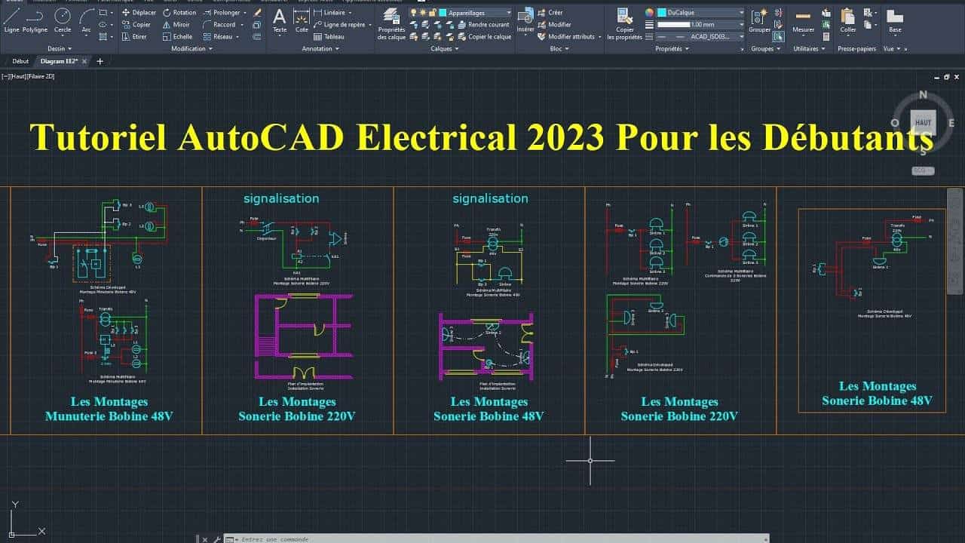Click the command line input field
The width and height of the screenshot is (965, 543).
click(x=498, y=538)
